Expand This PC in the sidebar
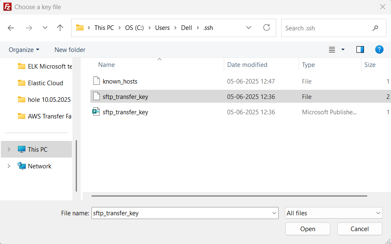The image size is (391, 244). (x=9, y=149)
